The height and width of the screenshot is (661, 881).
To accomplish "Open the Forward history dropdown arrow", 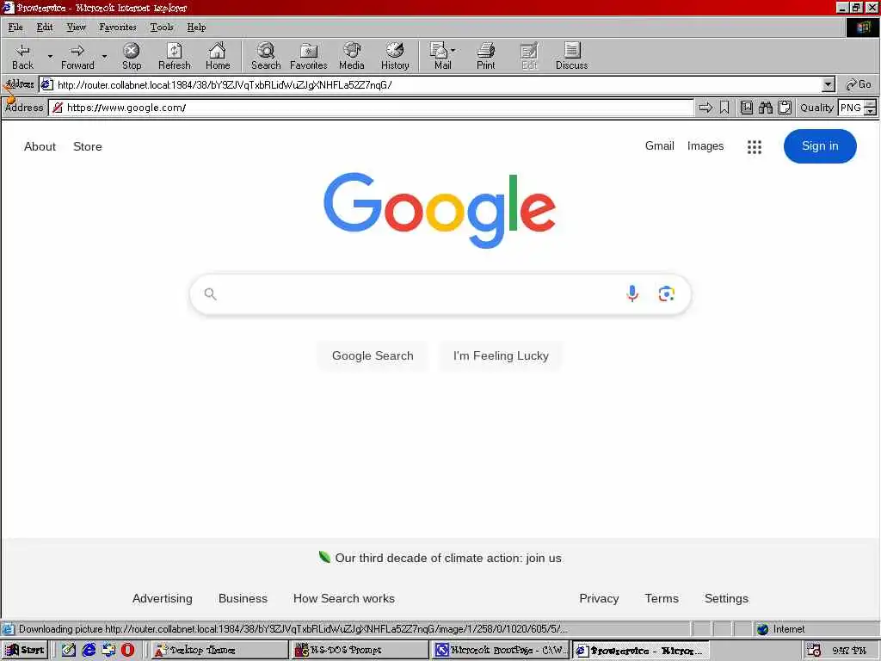I will [104, 56].
